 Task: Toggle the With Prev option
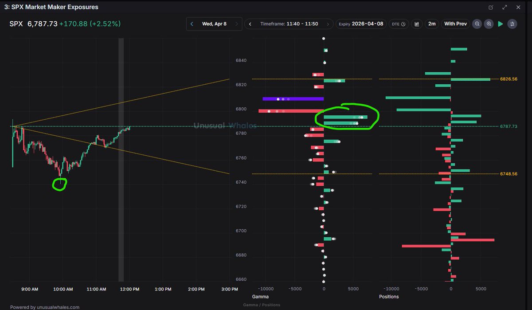point(455,24)
